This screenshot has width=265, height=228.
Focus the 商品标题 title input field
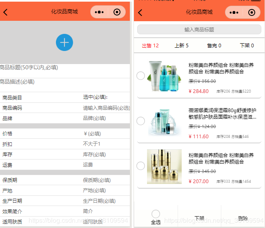pyautogui.click(x=65, y=71)
